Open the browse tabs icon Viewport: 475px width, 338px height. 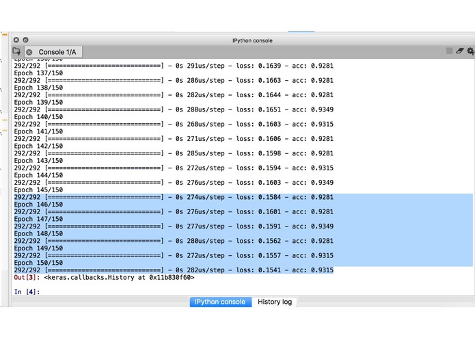click(16, 51)
